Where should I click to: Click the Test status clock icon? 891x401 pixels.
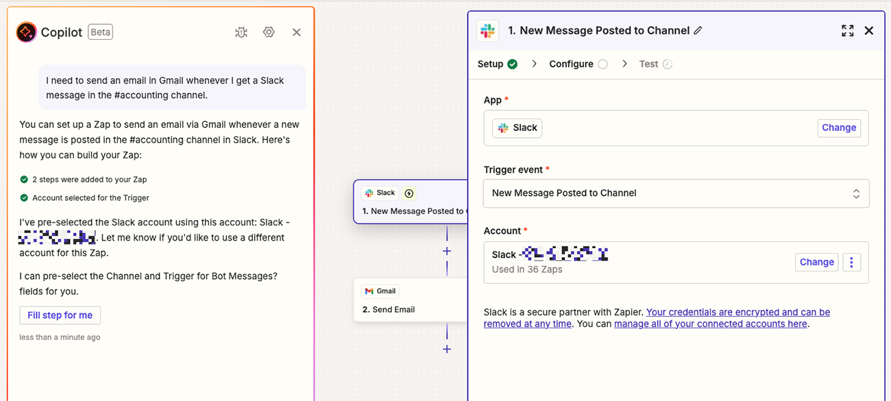pos(668,64)
